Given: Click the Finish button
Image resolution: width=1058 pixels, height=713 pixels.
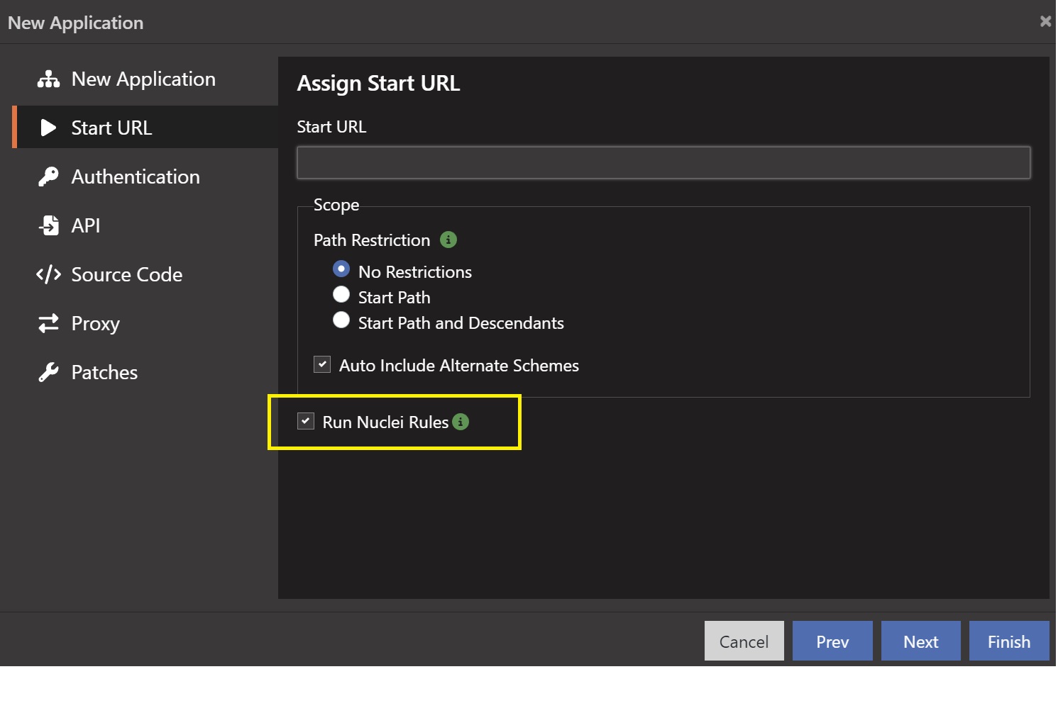Looking at the screenshot, I should point(1008,641).
